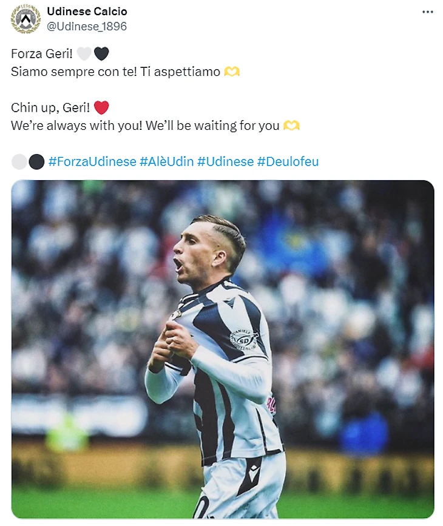
Task: Click the 'Forza Geri!' text line
Action: tap(41, 54)
